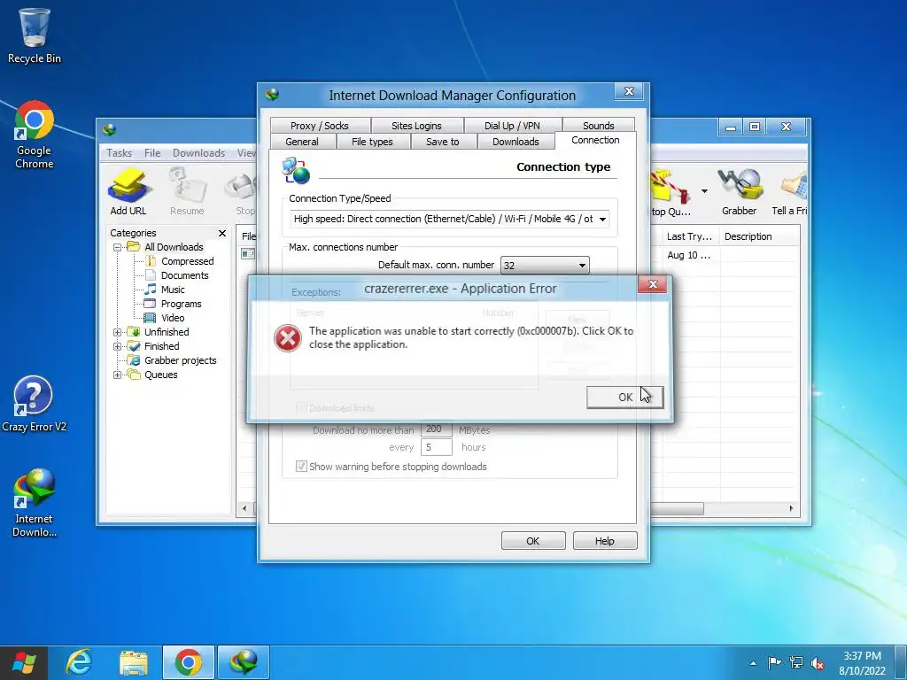Select the Documents category
This screenshot has width=907, height=680.
point(184,275)
